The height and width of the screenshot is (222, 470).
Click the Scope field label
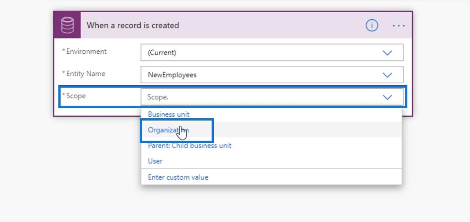76,96
